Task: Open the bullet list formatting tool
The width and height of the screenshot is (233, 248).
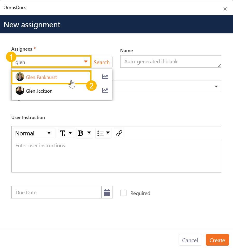Action: pos(103,133)
